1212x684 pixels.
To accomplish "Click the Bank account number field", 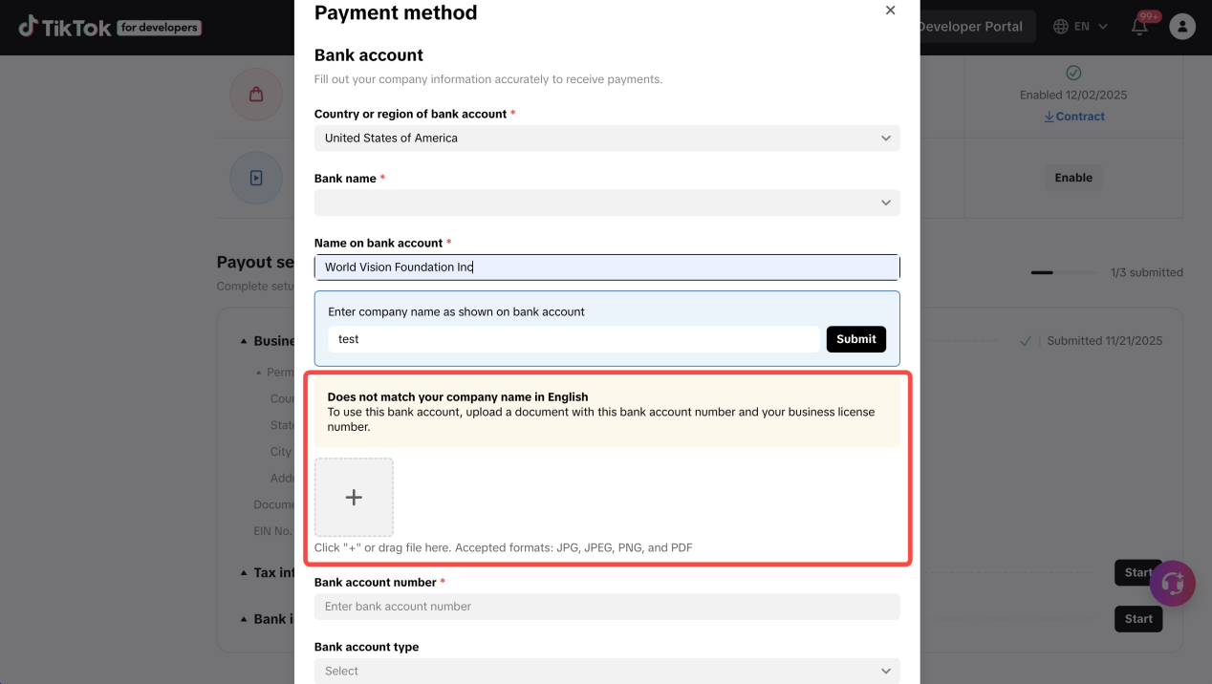I will pyautogui.click(x=607, y=607).
